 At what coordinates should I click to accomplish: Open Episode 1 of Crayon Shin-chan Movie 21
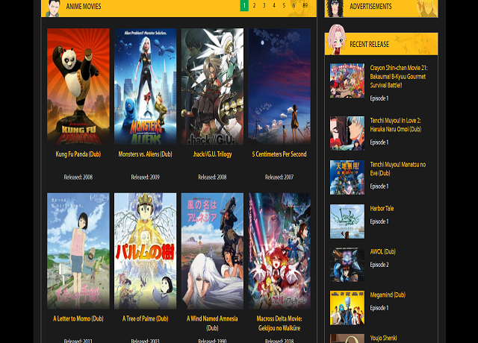click(x=379, y=98)
